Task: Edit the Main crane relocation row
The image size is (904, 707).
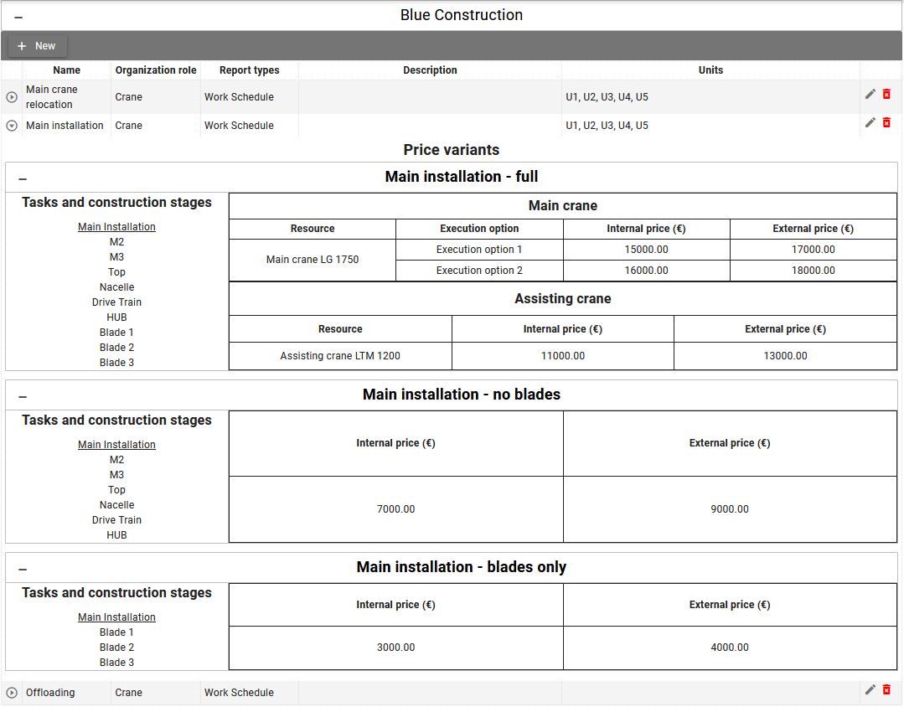Action: point(870,94)
